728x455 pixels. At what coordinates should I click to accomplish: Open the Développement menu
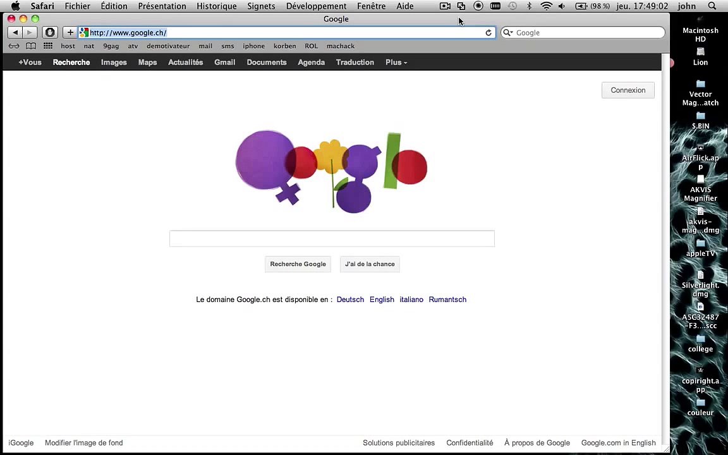coord(316,6)
